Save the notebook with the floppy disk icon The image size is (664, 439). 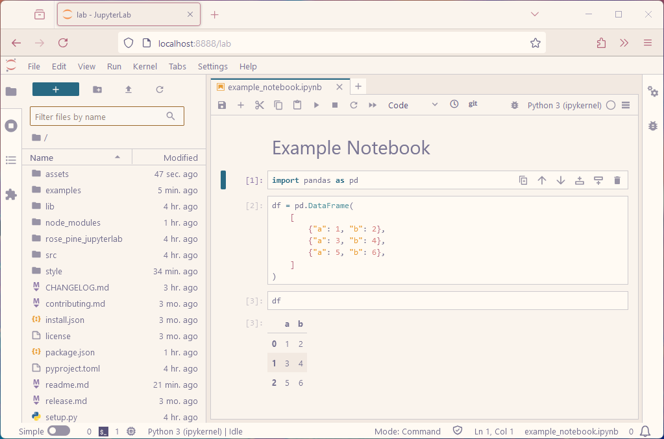[222, 105]
